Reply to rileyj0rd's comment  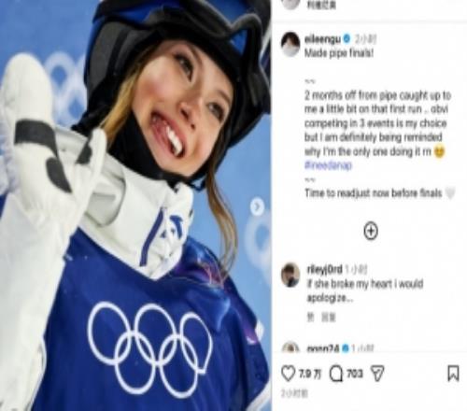[x=328, y=318]
